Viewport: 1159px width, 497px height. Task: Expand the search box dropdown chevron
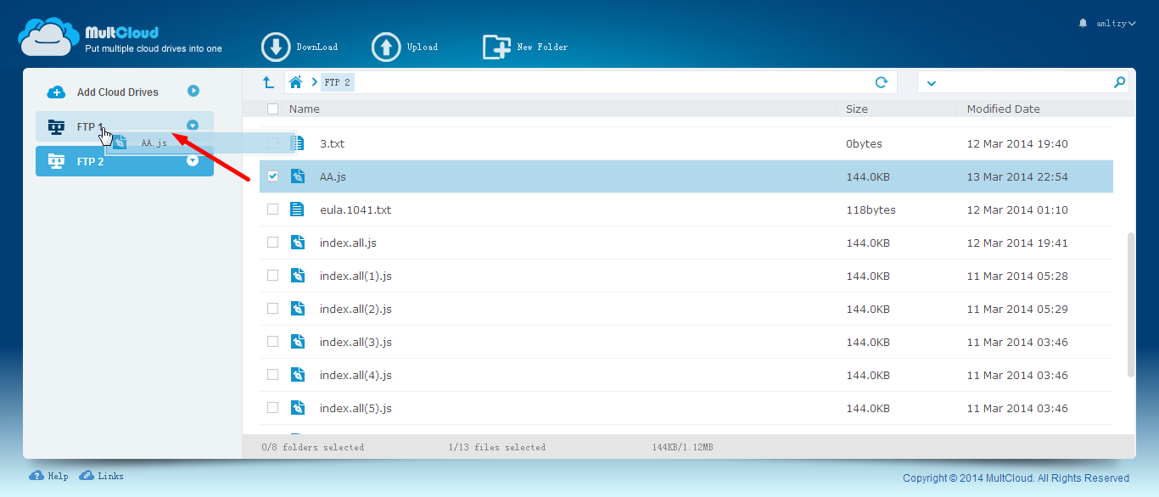932,83
